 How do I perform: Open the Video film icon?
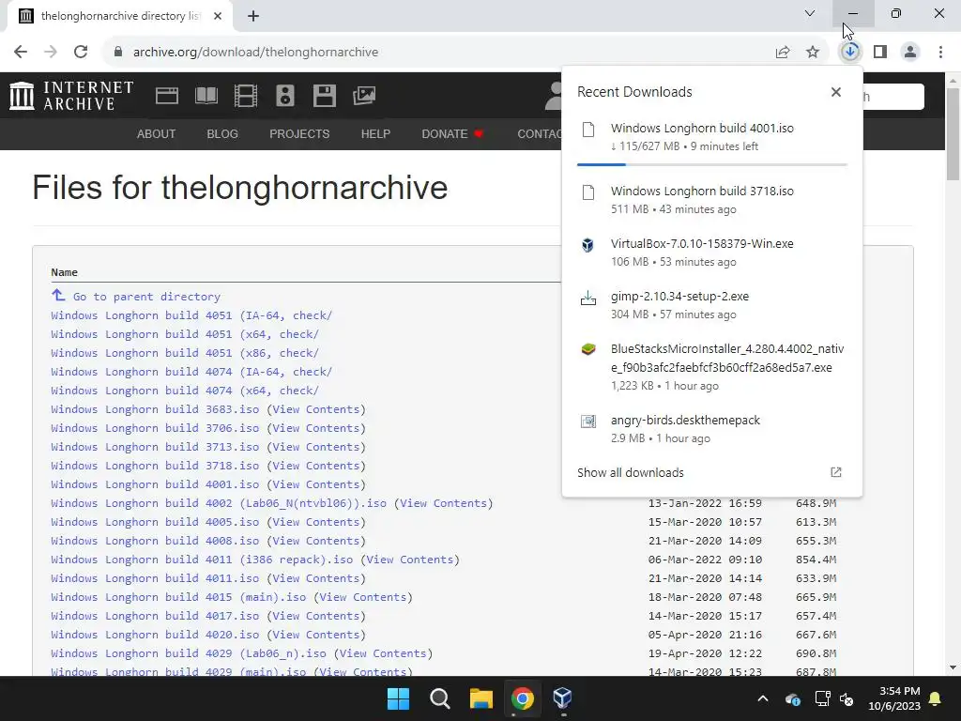[246, 96]
